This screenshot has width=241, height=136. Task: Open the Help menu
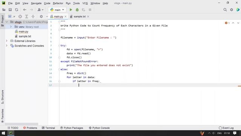[x=105, y=3]
